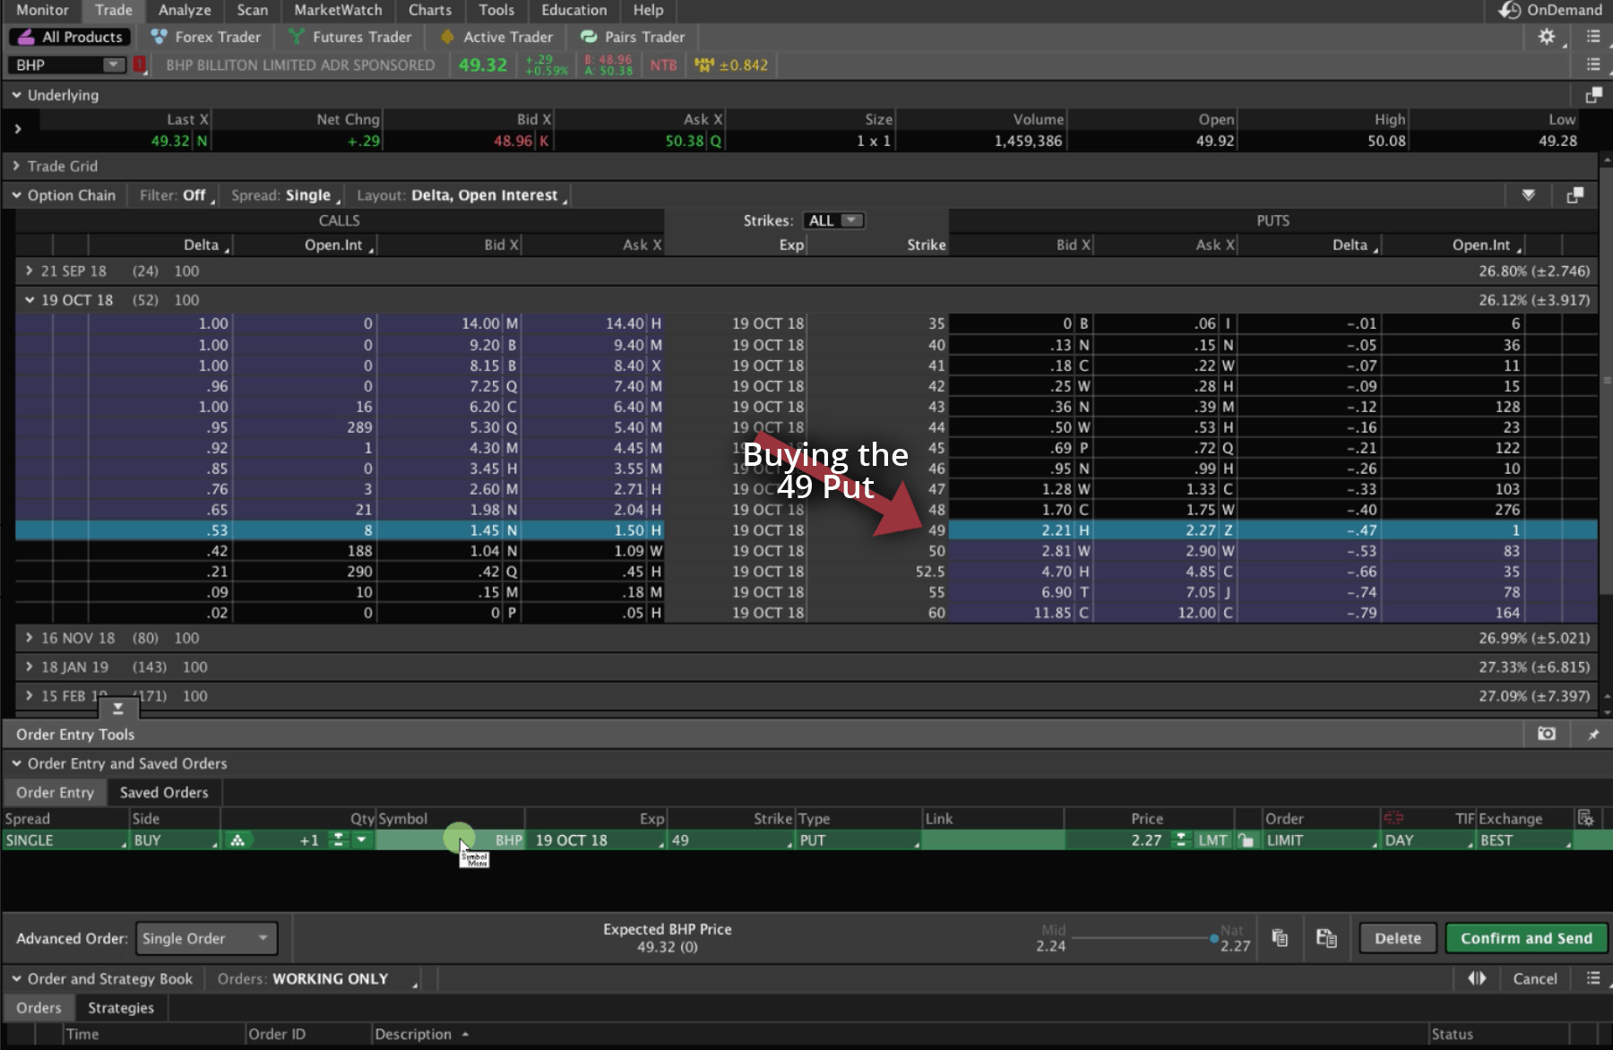The height and width of the screenshot is (1050, 1613).
Task: Pin the Order Entry Tools panel
Action: [1593, 735]
